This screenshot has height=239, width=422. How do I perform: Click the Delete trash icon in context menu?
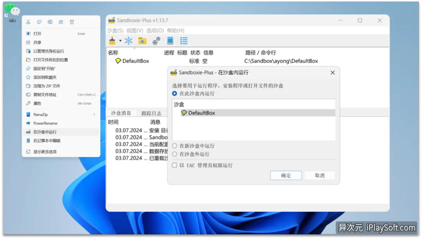tap(72, 22)
